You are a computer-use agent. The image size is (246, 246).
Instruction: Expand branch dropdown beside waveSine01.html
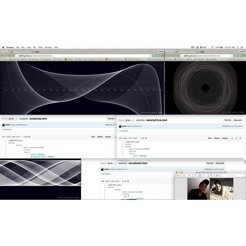109,163
